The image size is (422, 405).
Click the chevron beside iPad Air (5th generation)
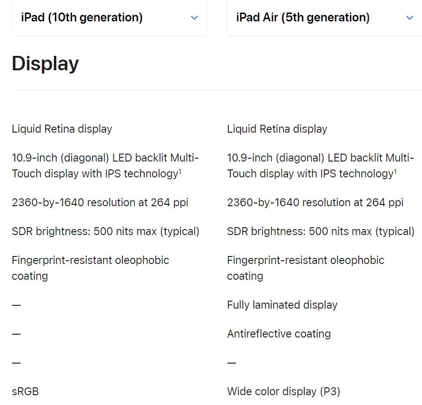pyautogui.click(x=409, y=18)
